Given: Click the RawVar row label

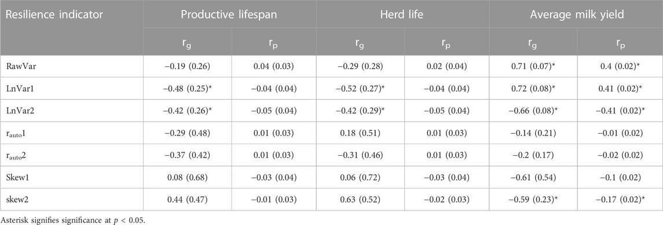Looking at the screenshot, I should [x=20, y=66].
